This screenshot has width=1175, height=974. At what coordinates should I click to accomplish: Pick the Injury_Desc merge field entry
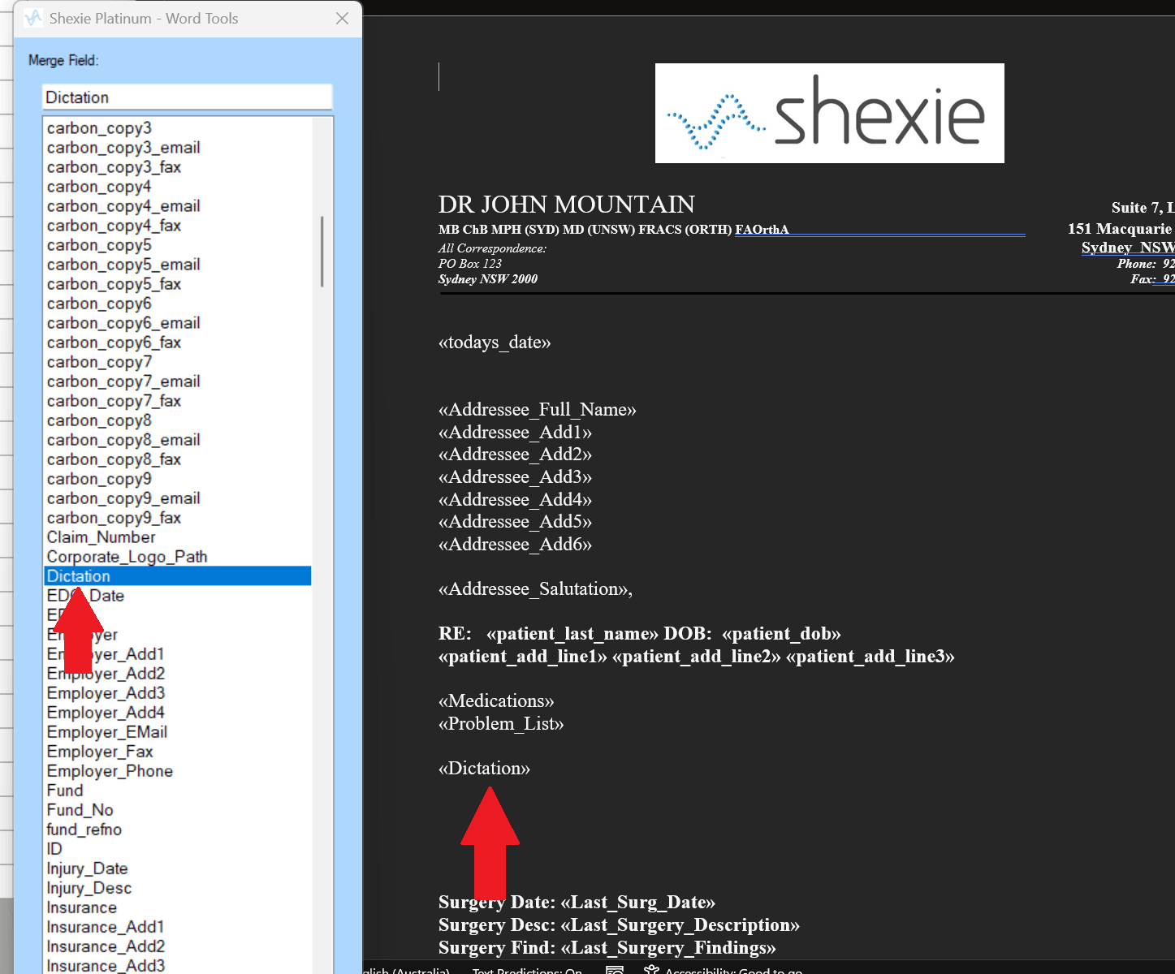(177, 888)
